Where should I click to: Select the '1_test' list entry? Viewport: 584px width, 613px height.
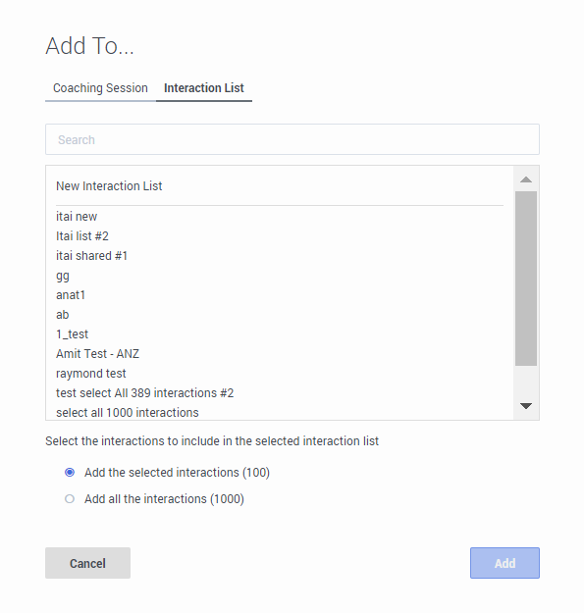point(280,334)
